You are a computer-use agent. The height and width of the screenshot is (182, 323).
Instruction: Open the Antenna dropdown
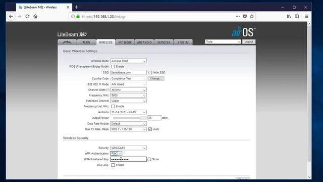[128, 112]
